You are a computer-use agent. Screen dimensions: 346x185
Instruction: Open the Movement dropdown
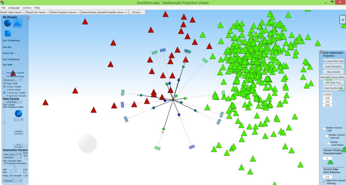[x=13, y=80]
